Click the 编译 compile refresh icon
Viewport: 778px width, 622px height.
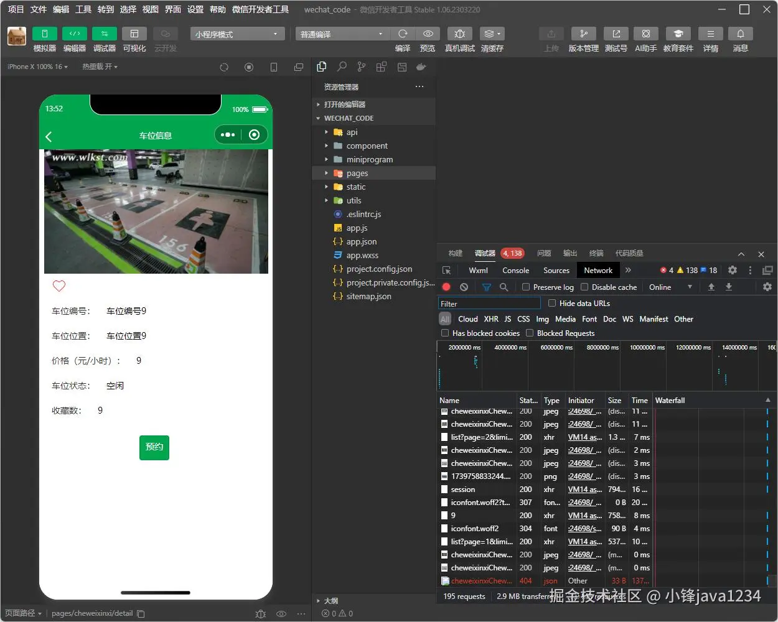403,34
